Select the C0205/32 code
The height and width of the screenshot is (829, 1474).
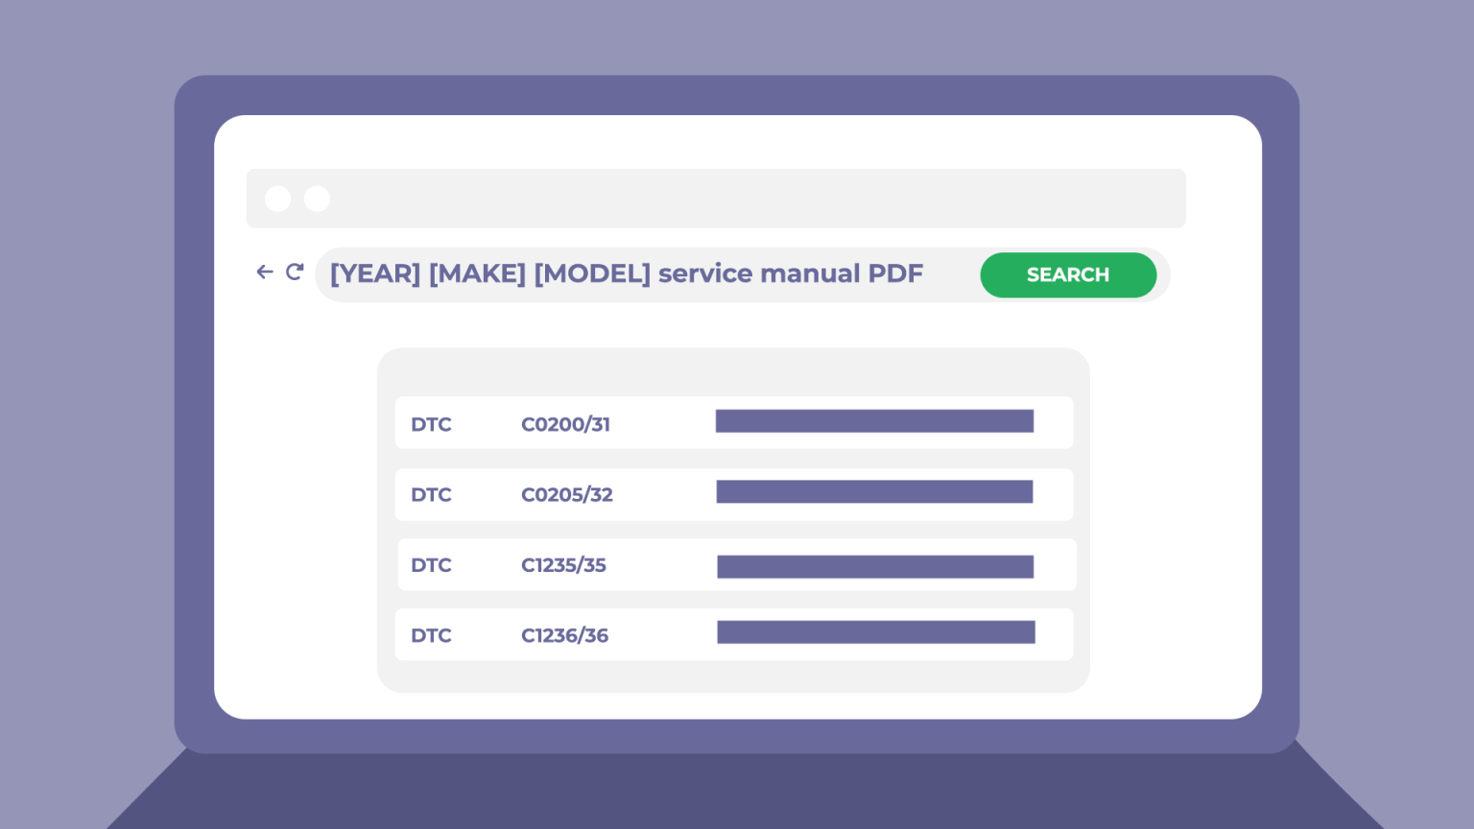click(566, 495)
